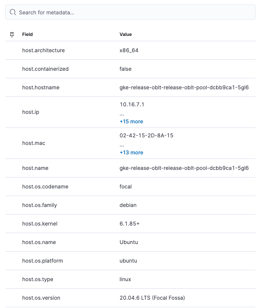Select the linux host.os.type value
The image size is (259, 308).
point(125,279)
